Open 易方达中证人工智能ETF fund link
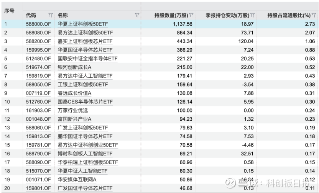Viewport: 319px width, 193px height. click(x=85, y=76)
